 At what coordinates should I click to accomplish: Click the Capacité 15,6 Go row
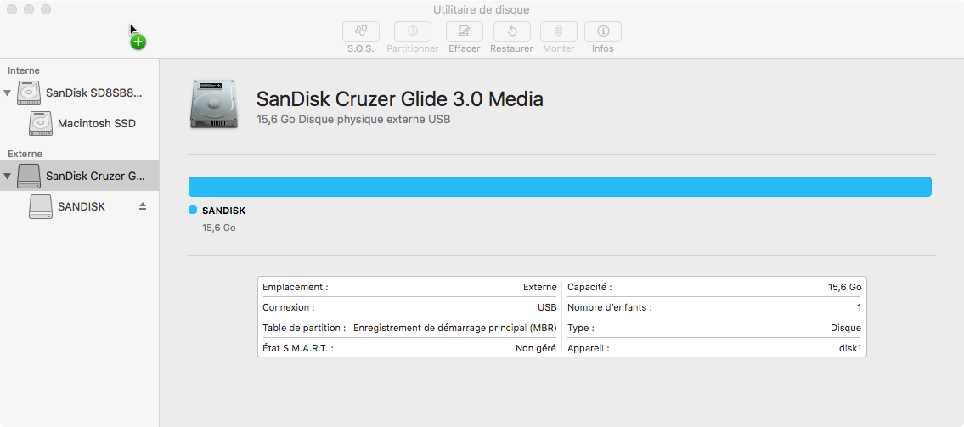pyautogui.click(x=713, y=287)
